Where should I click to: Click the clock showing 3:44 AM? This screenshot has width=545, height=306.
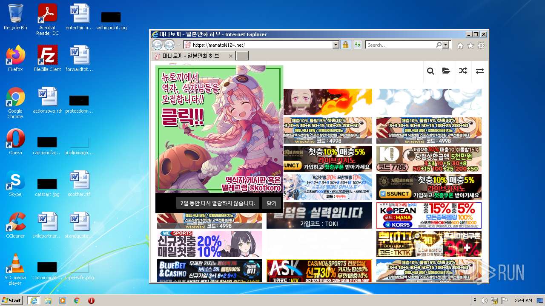pos(523,300)
